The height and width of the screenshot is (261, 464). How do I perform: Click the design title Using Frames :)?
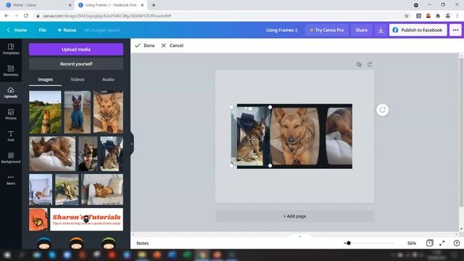pyautogui.click(x=281, y=30)
